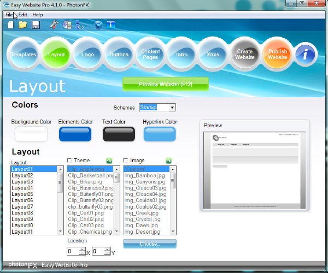Increase the Location X stepper value
This screenshot has height=273, width=328.
(82, 249)
